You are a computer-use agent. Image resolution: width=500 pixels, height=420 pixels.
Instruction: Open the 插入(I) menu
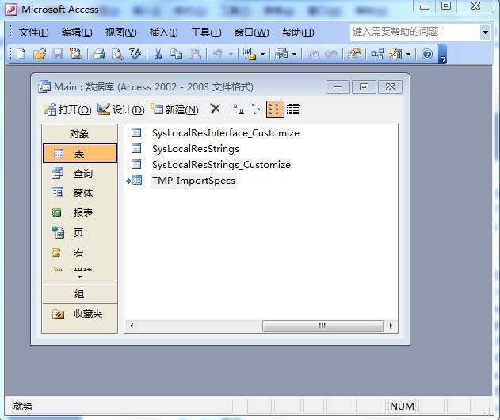[x=163, y=32]
